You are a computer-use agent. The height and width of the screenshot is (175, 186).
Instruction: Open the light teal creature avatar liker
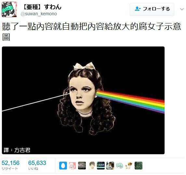pyautogui.click(x=120, y=166)
